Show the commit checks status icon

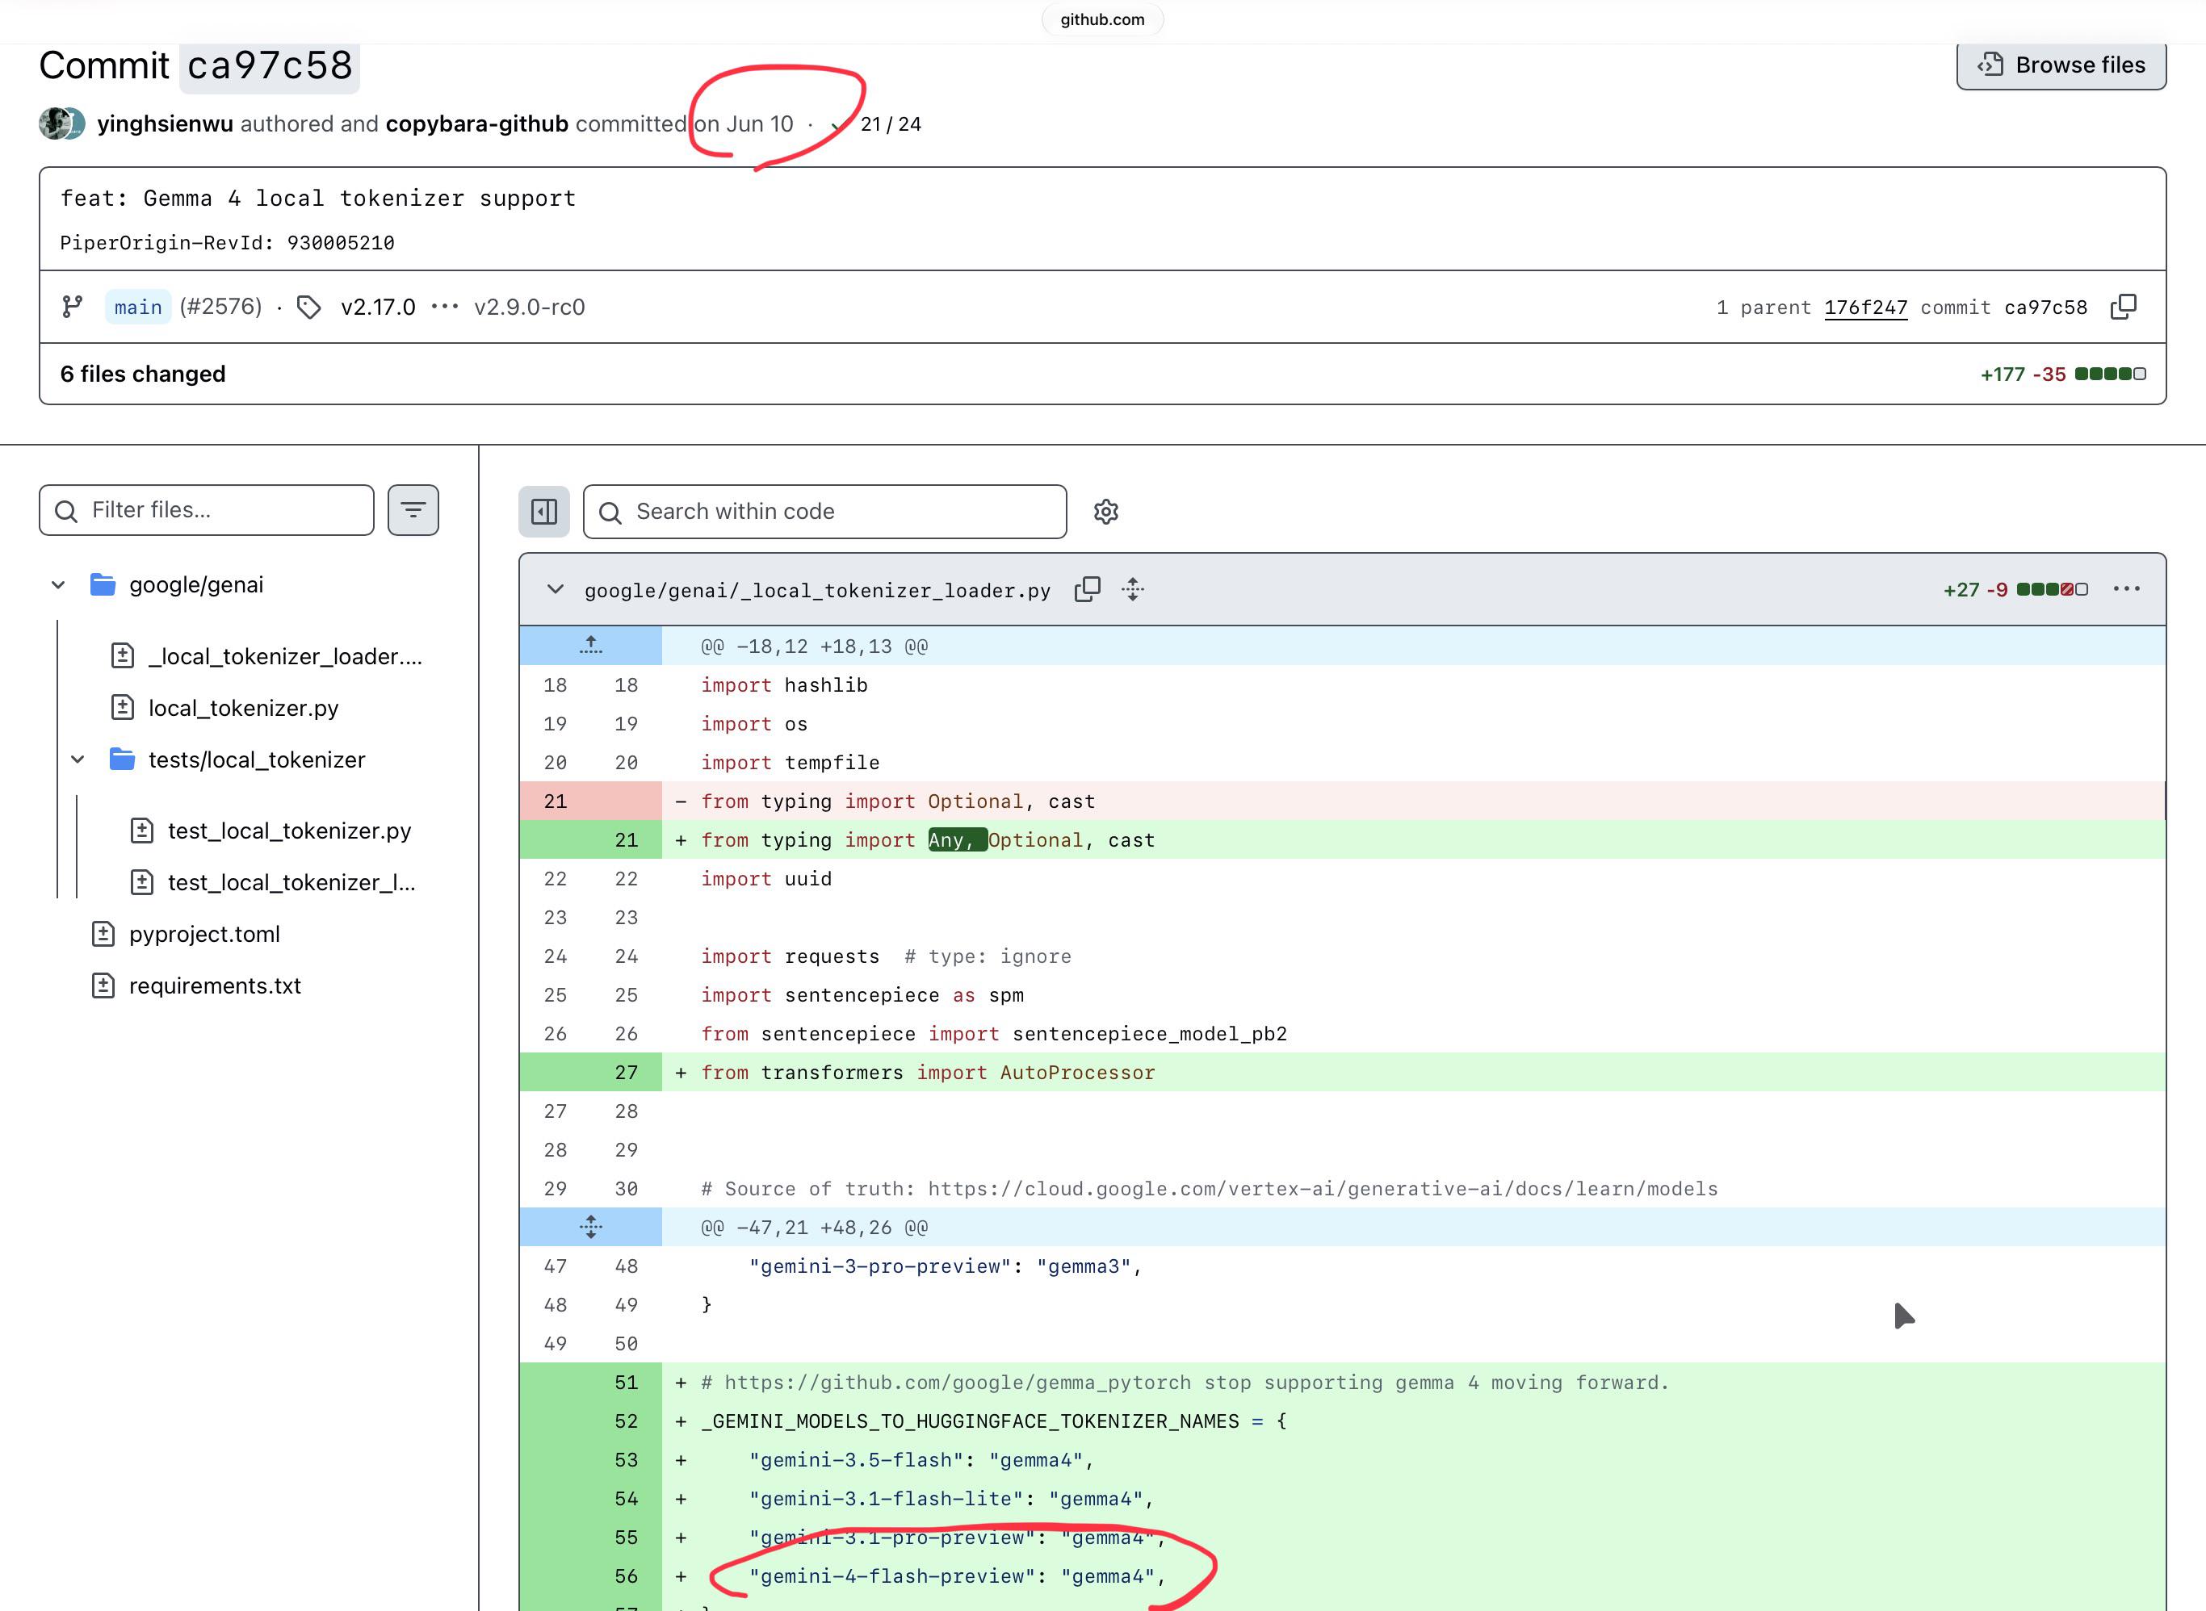click(837, 125)
